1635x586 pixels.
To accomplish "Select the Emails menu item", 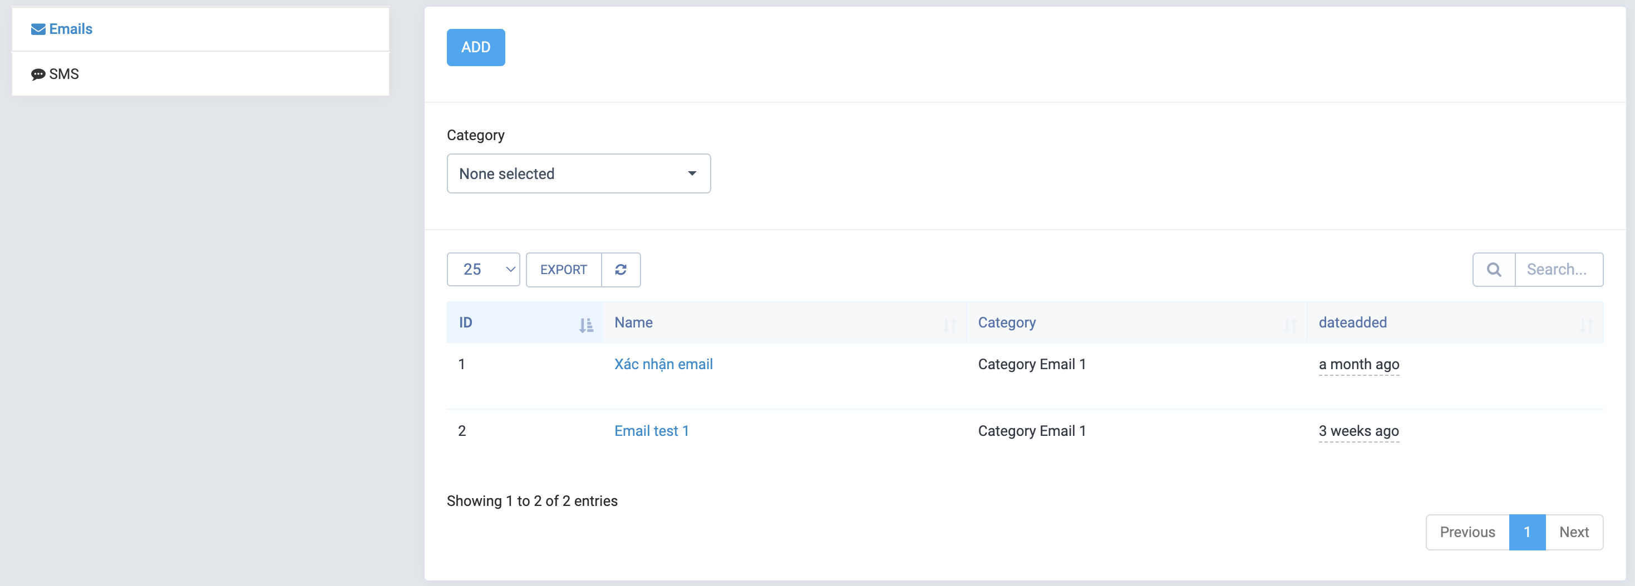I will (x=71, y=29).
